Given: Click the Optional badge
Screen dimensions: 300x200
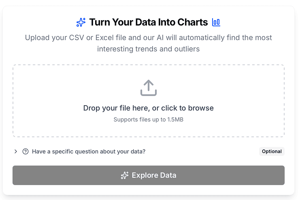Looking at the screenshot, I should [x=272, y=151].
